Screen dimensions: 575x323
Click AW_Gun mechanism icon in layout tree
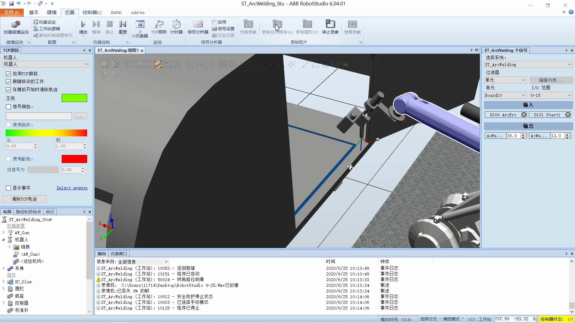10,233
